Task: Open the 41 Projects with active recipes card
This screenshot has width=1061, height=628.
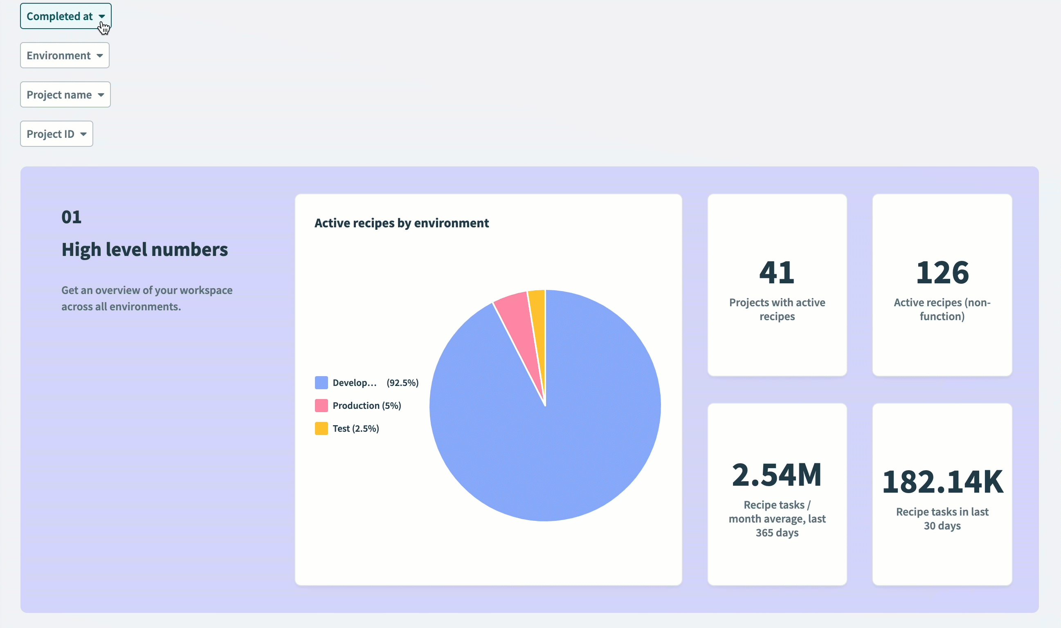Action: tap(777, 285)
